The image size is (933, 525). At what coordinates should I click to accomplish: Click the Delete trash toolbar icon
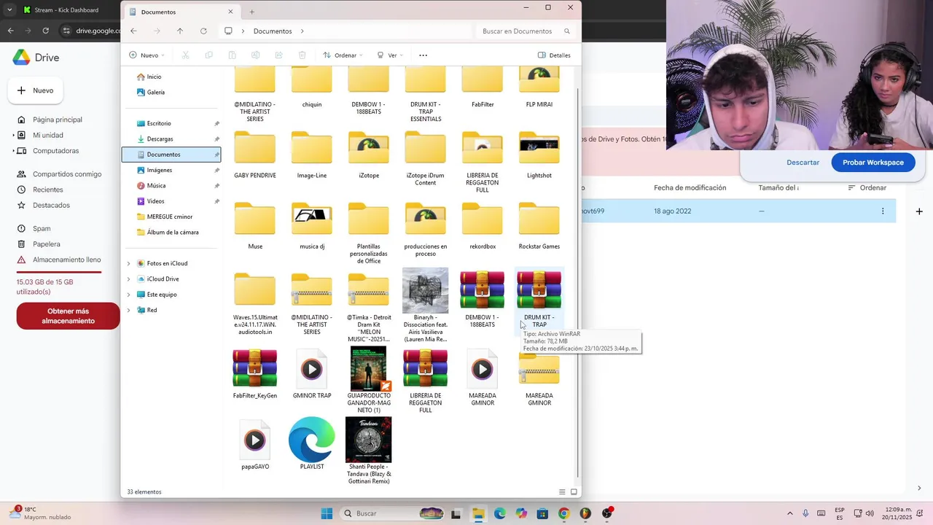(x=302, y=55)
